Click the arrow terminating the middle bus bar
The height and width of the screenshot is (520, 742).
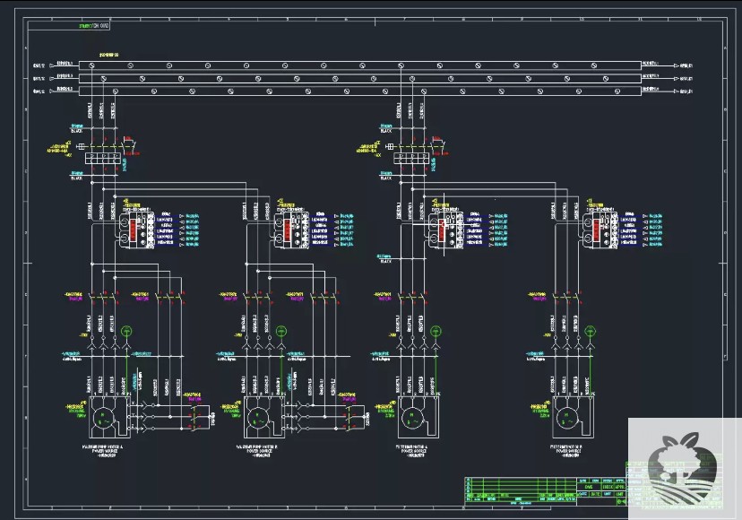point(677,77)
